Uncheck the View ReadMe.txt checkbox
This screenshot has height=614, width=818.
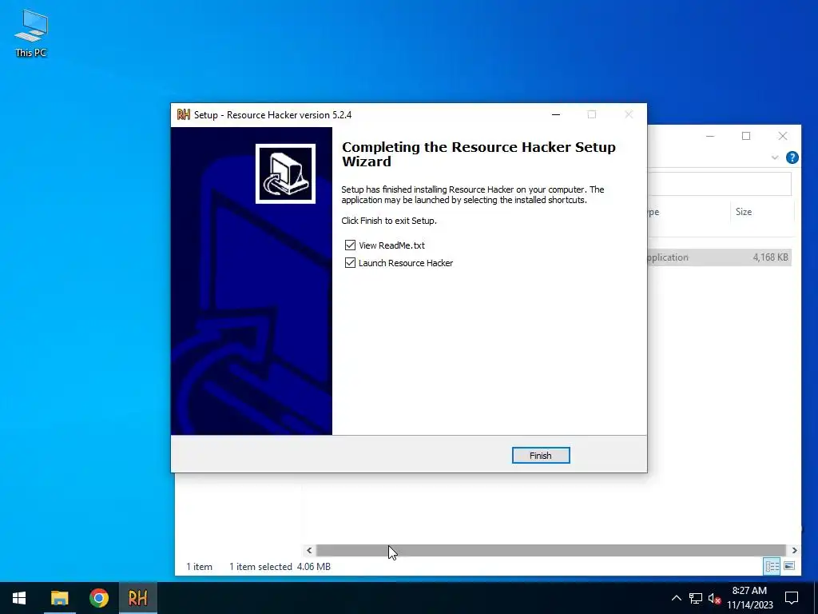click(x=350, y=245)
